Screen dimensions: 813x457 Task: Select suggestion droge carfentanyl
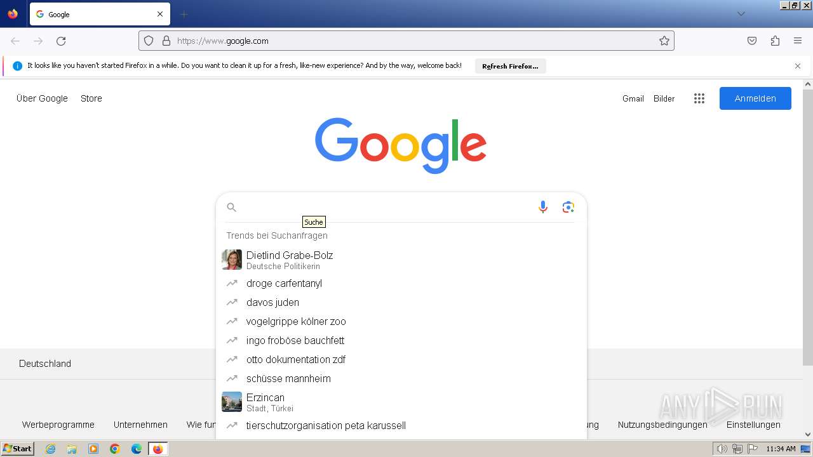pyautogui.click(x=401, y=284)
